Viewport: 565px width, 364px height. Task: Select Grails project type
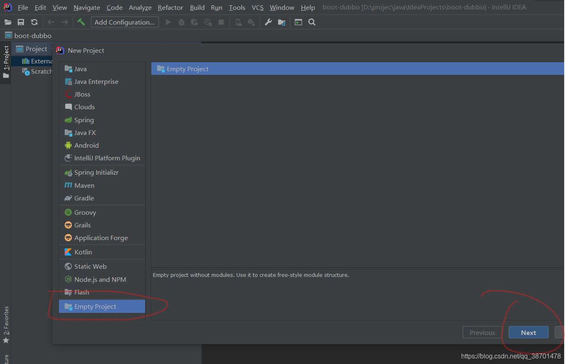coord(102,225)
